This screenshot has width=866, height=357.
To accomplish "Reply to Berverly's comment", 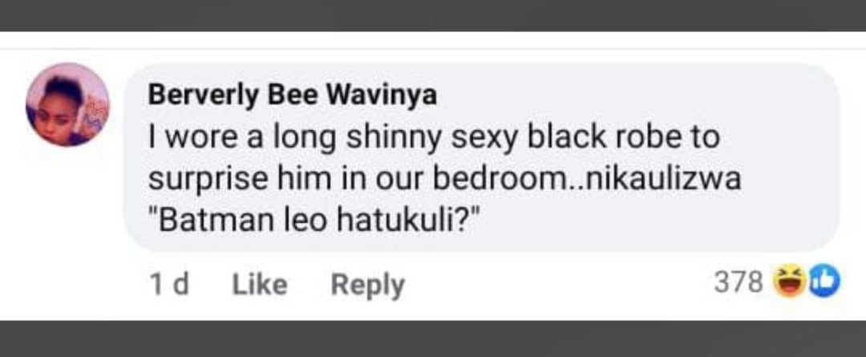I will (369, 284).
